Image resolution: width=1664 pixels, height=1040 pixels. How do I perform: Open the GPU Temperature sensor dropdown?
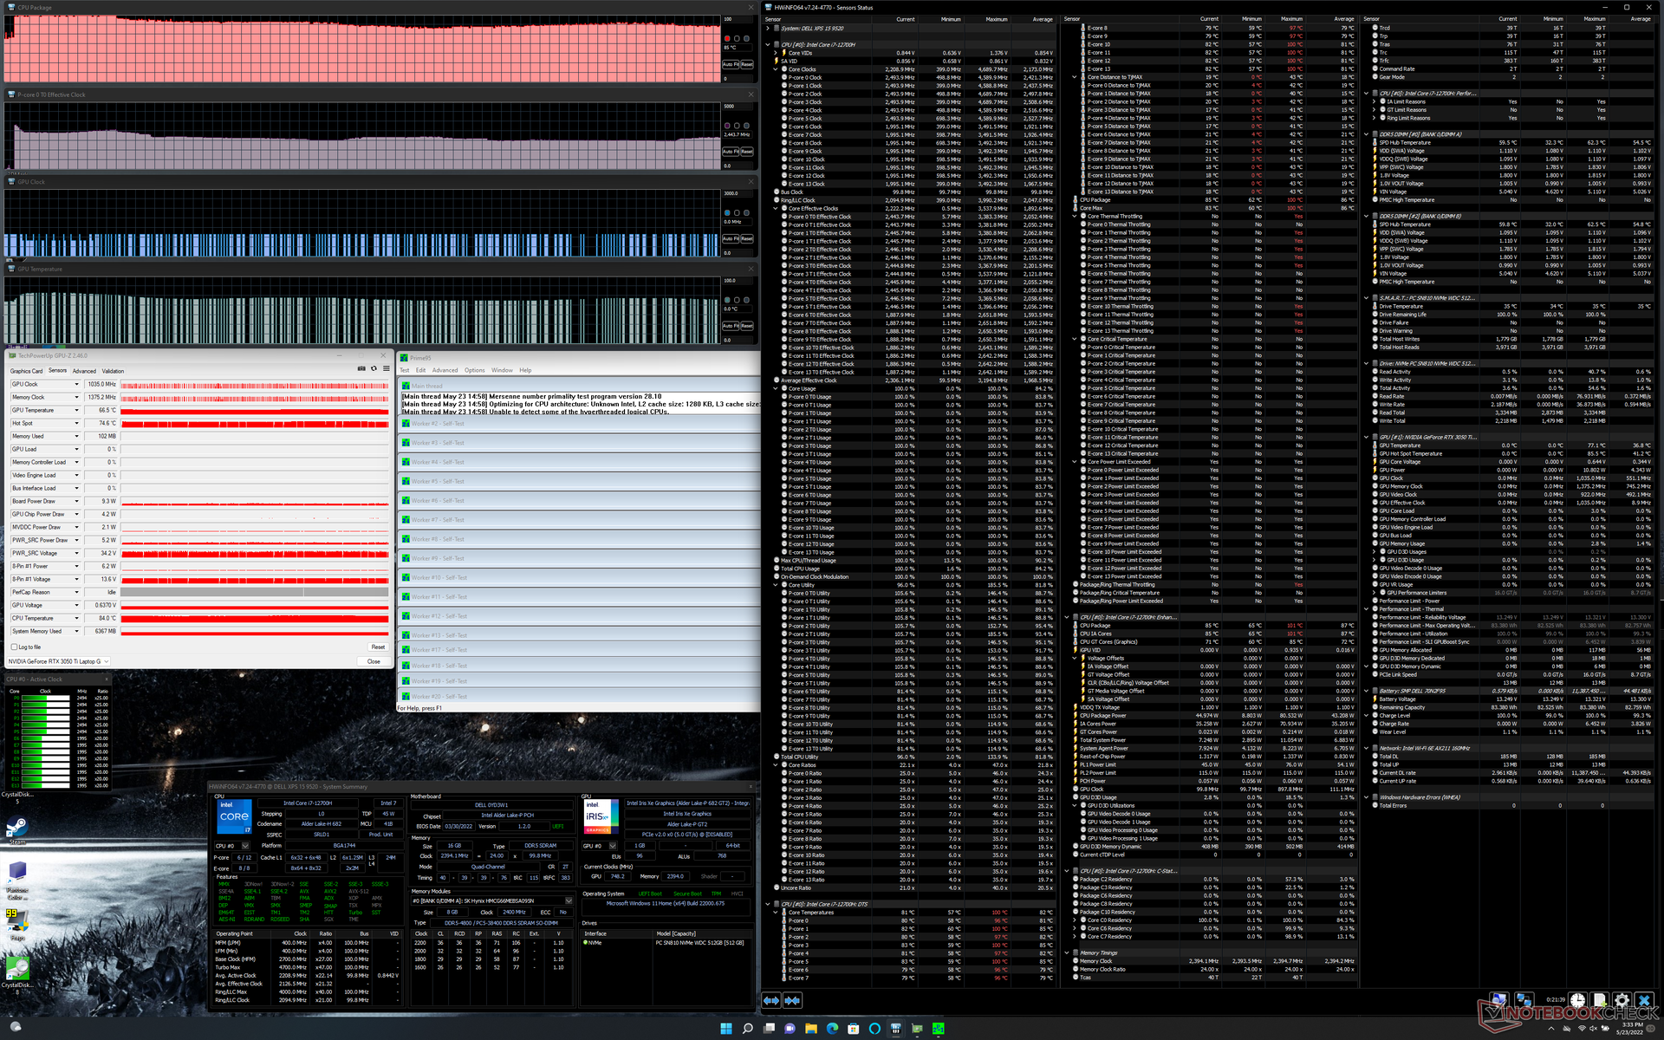[76, 410]
